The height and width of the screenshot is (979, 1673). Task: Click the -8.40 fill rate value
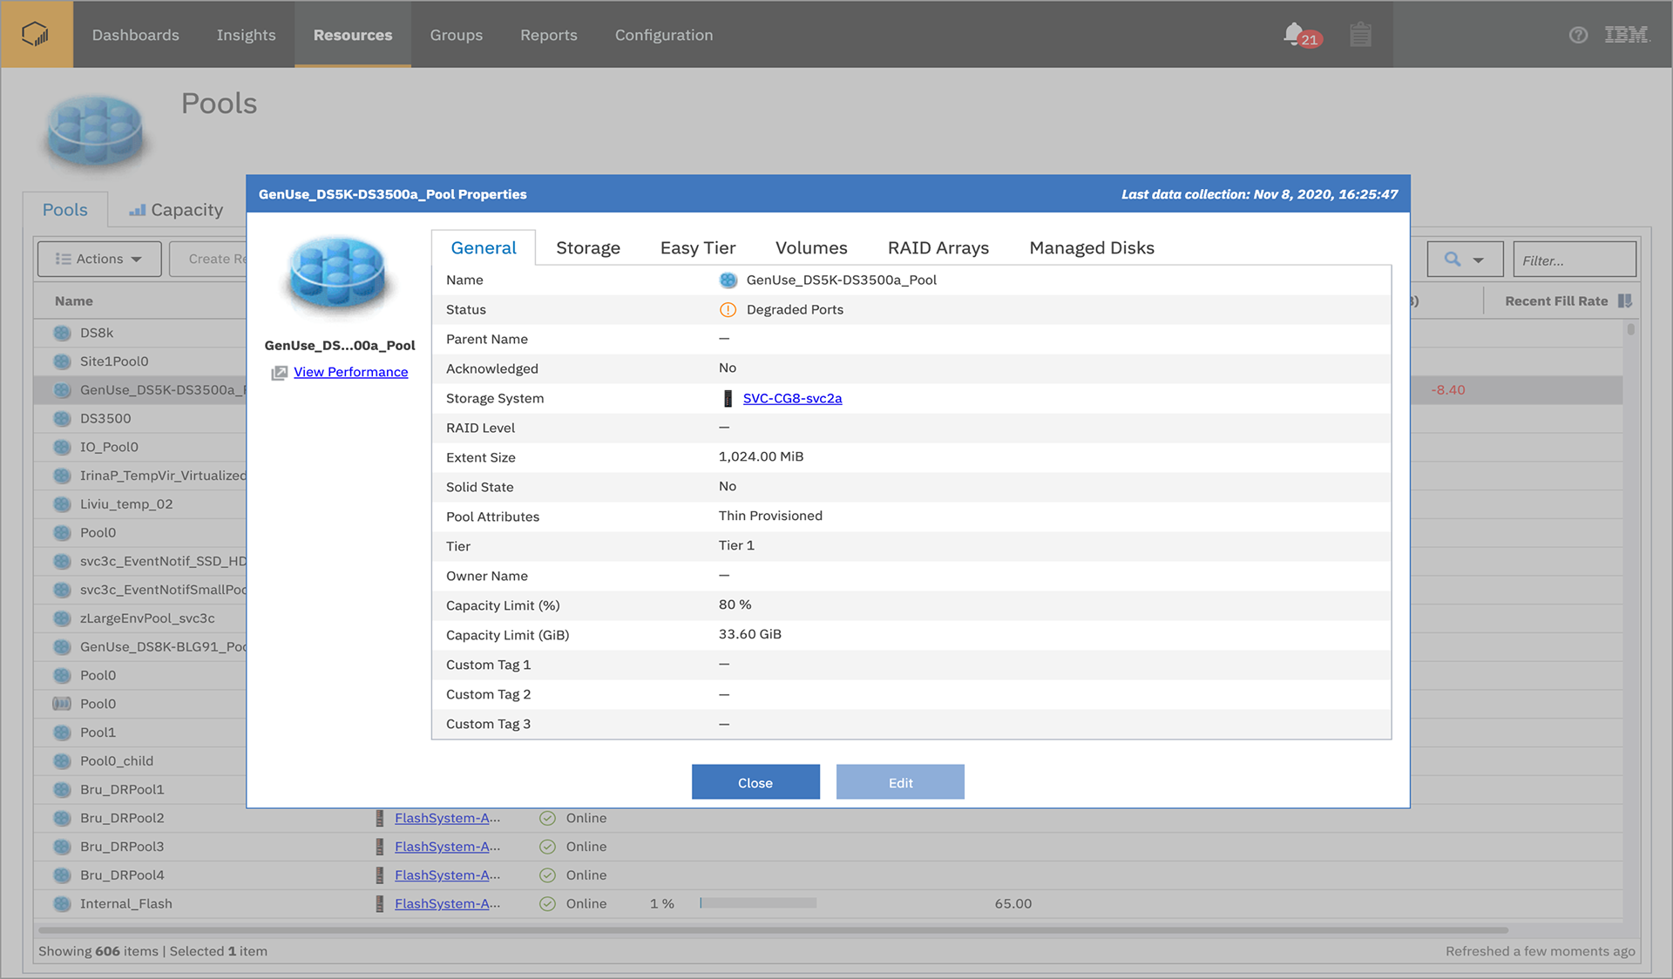click(1447, 390)
